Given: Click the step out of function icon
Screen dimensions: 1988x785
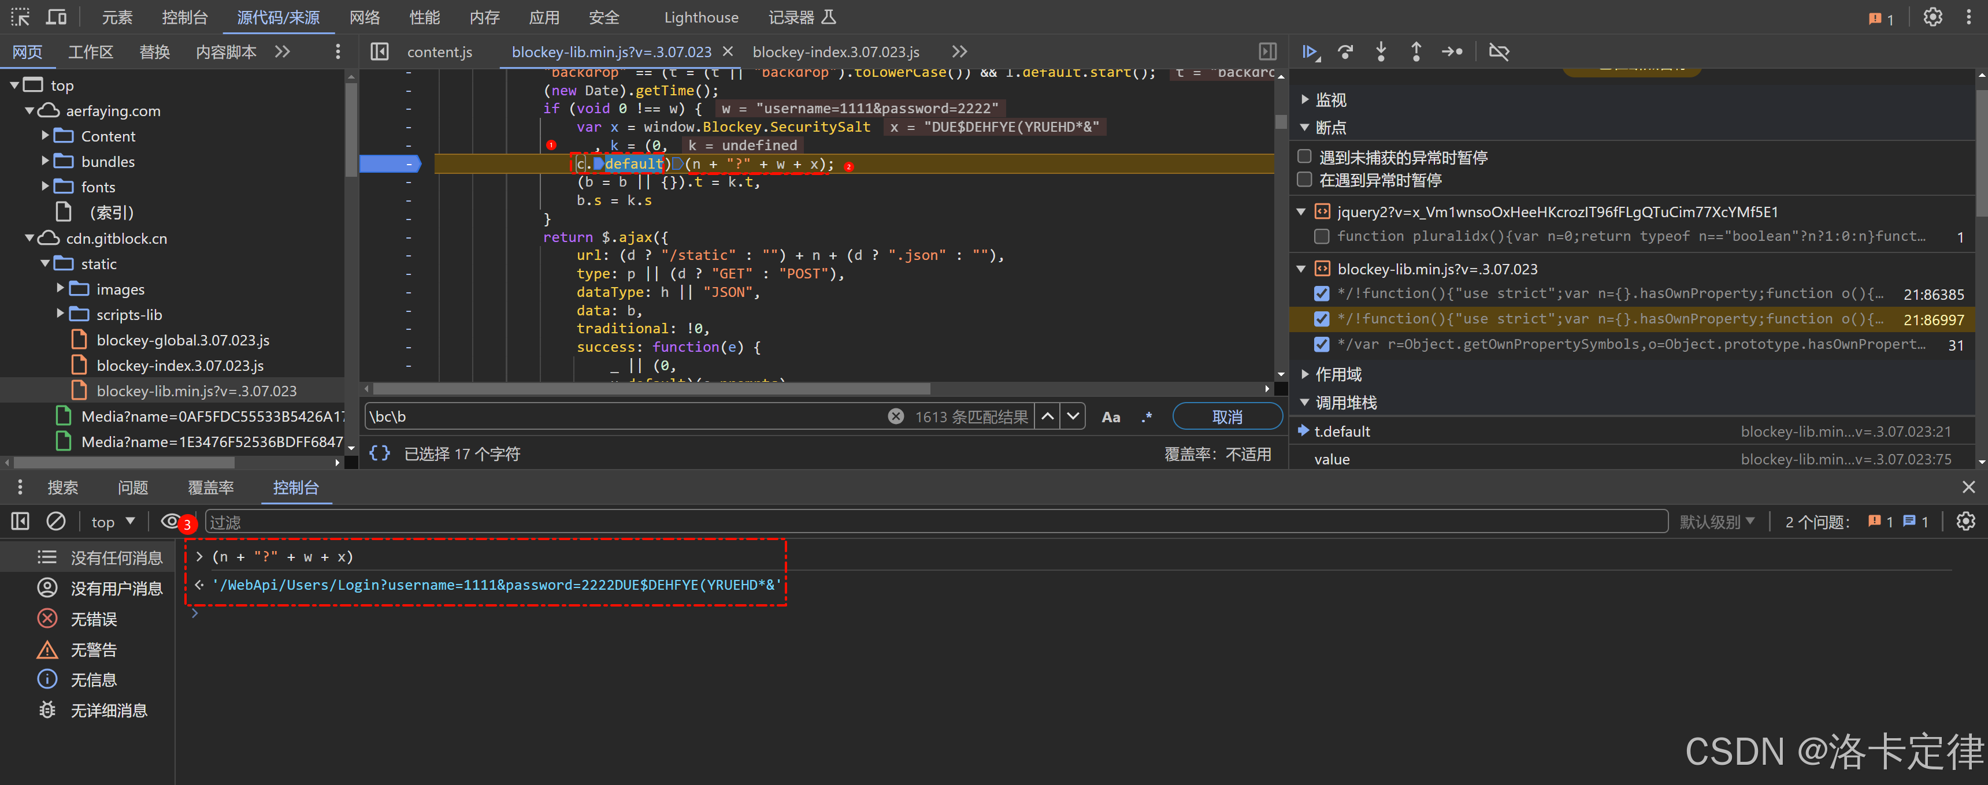Looking at the screenshot, I should click(x=1415, y=51).
